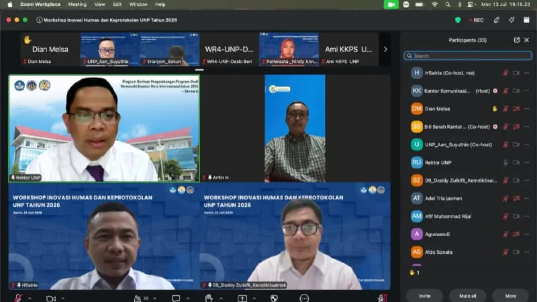Click the Share Screen icon

(242, 298)
